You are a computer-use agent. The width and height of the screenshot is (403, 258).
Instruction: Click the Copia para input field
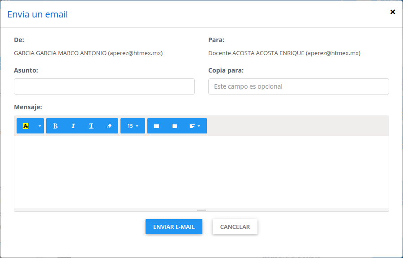coord(298,86)
